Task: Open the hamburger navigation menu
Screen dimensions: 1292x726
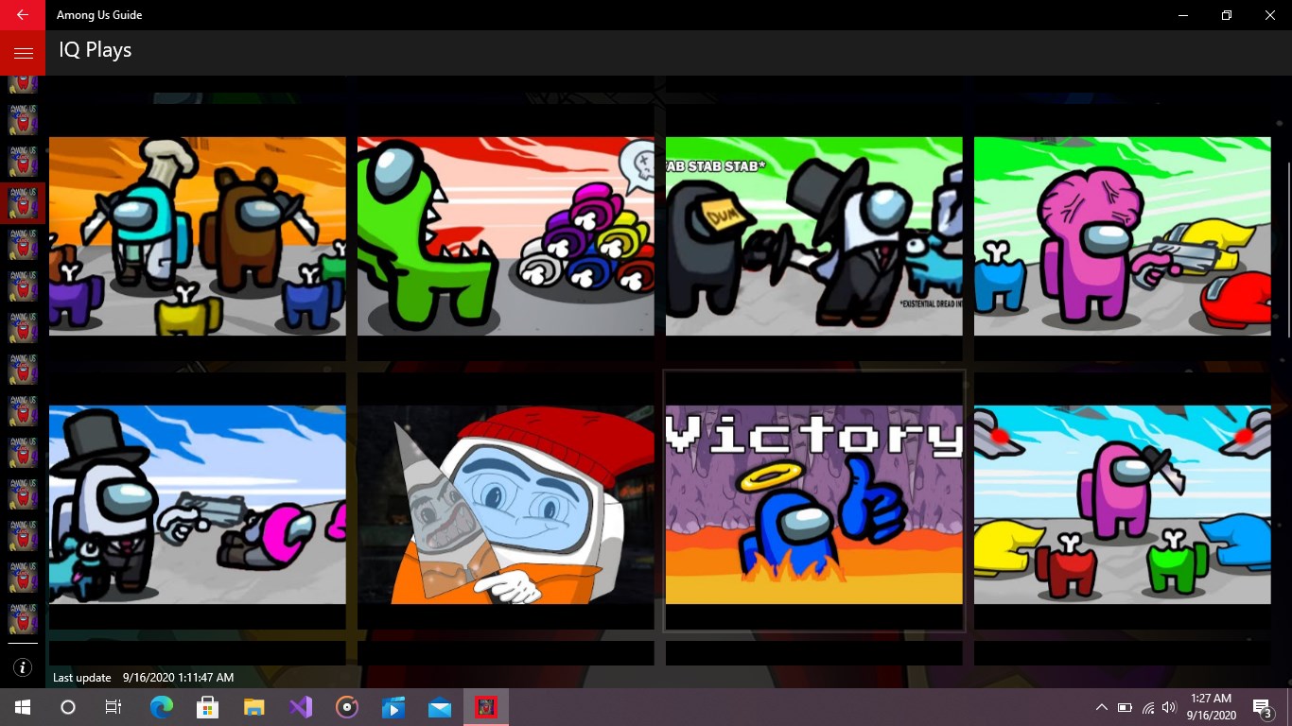Action: click(x=23, y=53)
